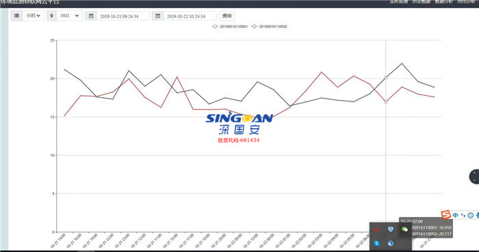Image resolution: width=479 pixels, height=252 pixels.
Task: Expand the 小时 time interval dropdown
Action: click(x=34, y=16)
